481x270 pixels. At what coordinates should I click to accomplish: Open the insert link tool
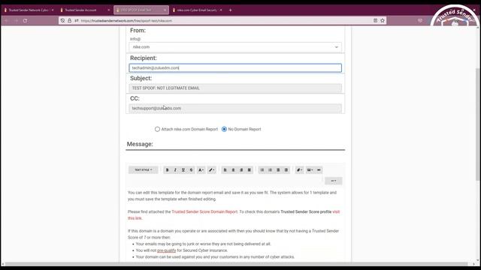click(x=299, y=170)
